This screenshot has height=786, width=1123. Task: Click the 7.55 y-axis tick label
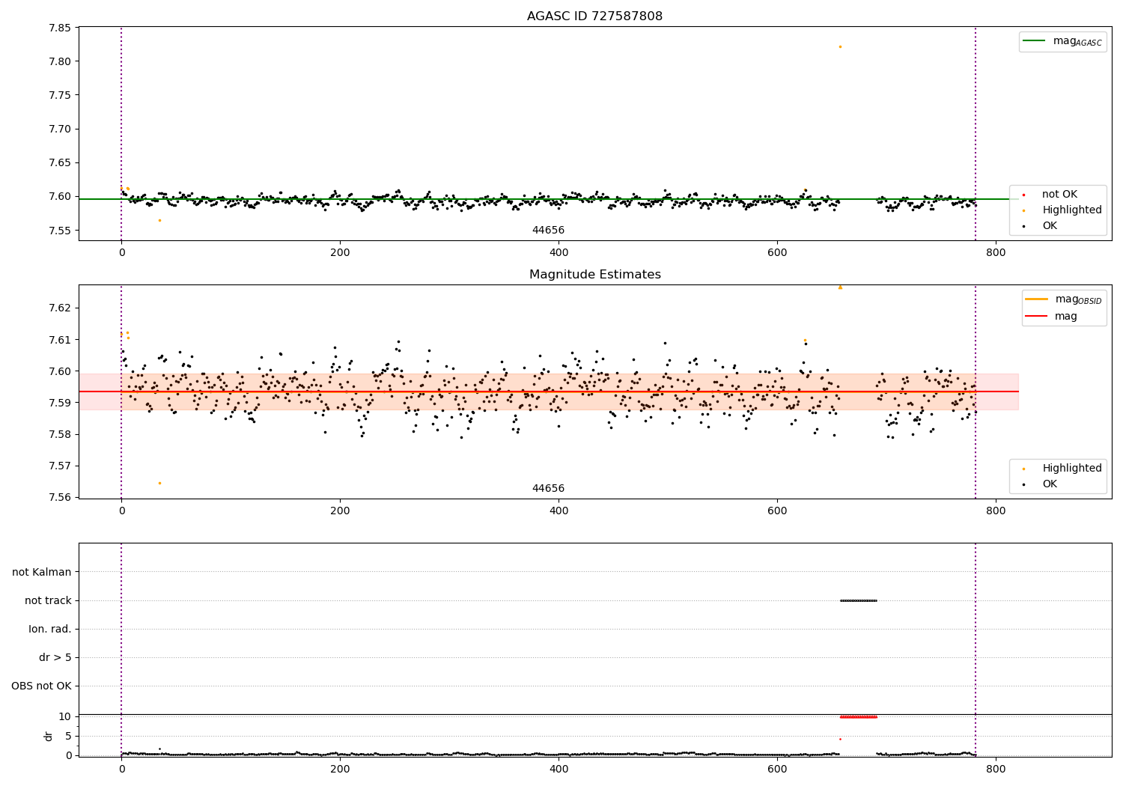(x=59, y=231)
